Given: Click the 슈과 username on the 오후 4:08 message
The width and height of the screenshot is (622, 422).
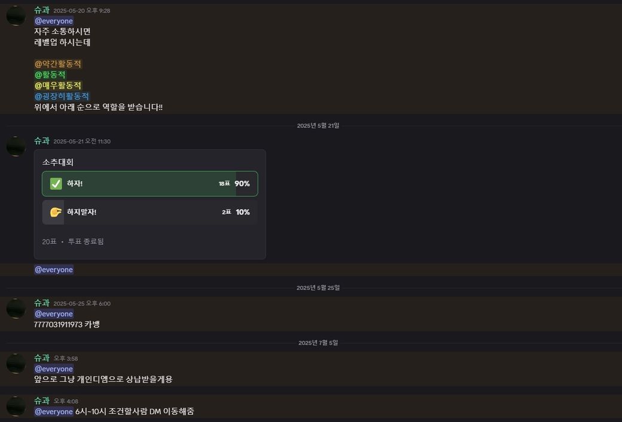Looking at the screenshot, I should 42,400.
